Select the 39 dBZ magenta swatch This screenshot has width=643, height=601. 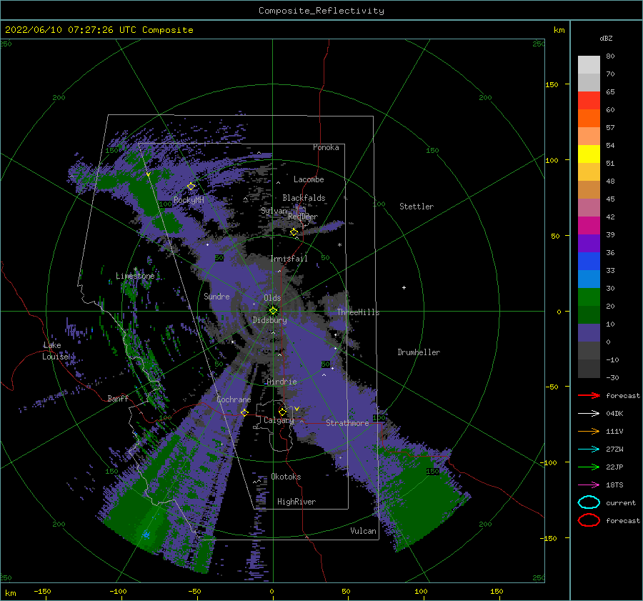(x=589, y=225)
